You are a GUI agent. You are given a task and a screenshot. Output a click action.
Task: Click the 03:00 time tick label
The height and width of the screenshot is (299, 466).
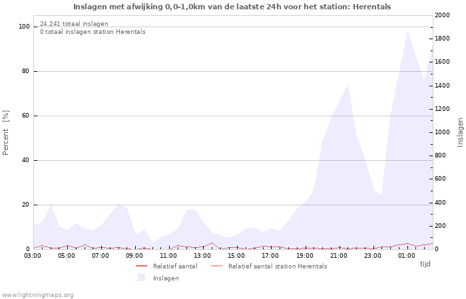point(33,256)
